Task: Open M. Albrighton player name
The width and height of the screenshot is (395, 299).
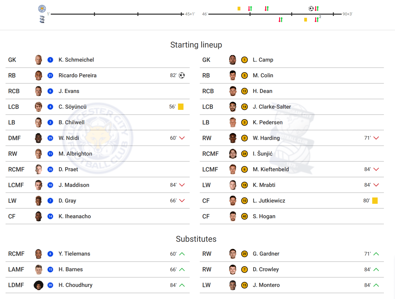Action: pyautogui.click(x=75, y=154)
